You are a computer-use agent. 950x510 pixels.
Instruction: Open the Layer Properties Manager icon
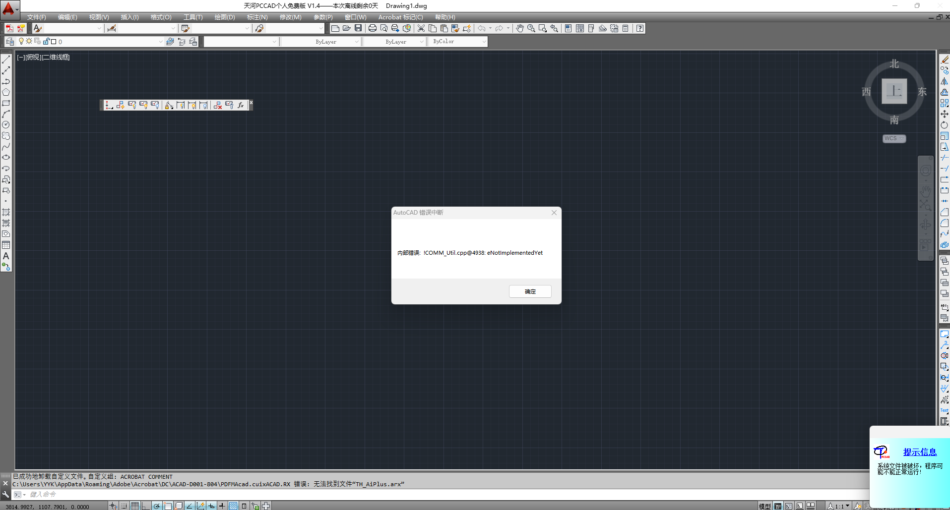(10, 42)
